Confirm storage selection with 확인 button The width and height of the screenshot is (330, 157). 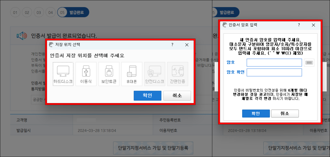point(147,96)
